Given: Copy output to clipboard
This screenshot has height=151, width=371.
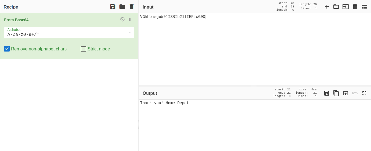Looking at the screenshot, I should coord(336,93).
